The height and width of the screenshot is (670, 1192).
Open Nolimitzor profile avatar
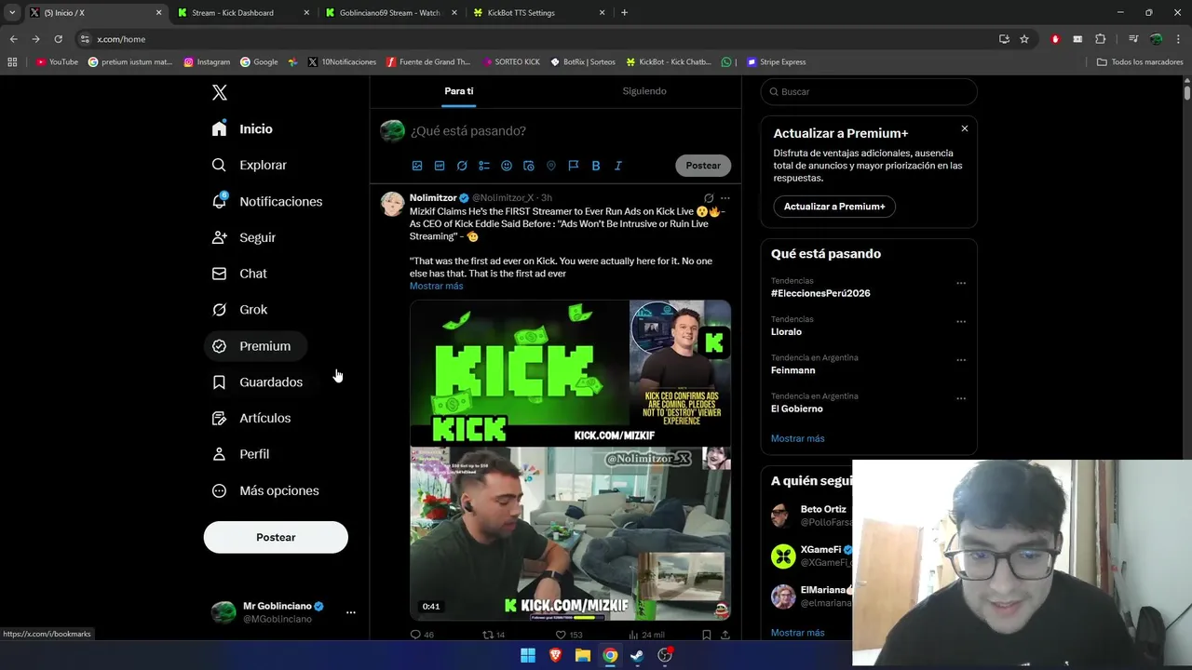pos(392,204)
